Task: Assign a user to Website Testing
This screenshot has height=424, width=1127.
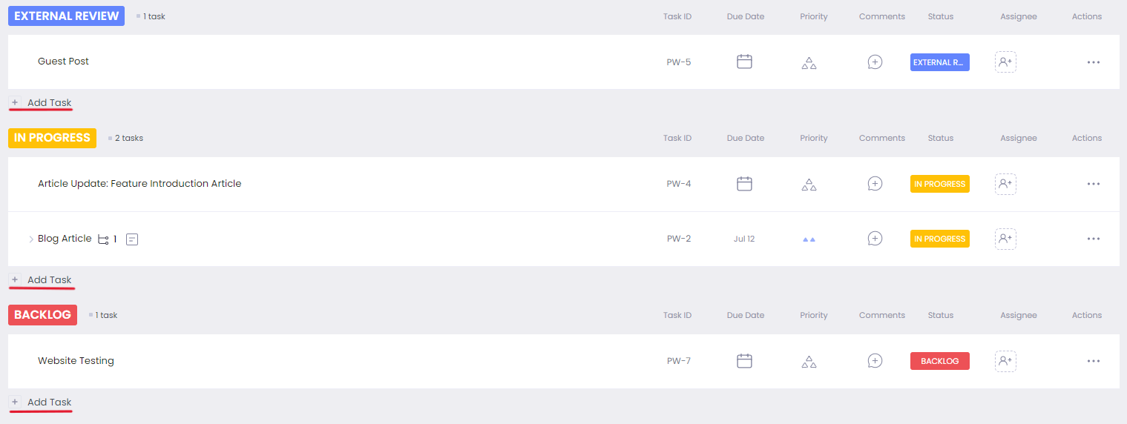Action: click(x=1005, y=361)
